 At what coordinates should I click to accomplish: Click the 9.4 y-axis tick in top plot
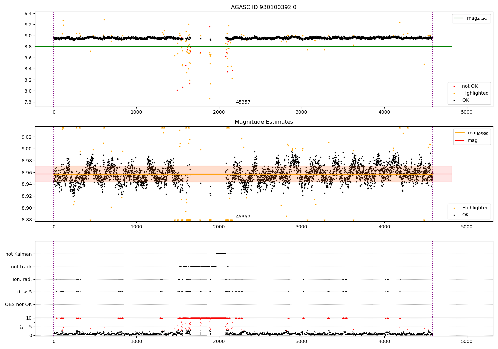[28, 14]
